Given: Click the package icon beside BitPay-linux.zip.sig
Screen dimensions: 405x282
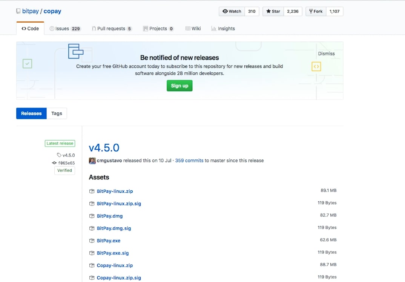Looking at the screenshot, I should pyautogui.click(x=92, y=204).
